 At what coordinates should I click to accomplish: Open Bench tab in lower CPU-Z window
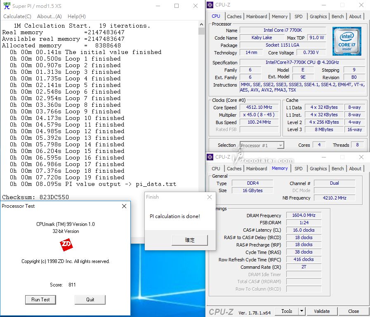point(338,169)
